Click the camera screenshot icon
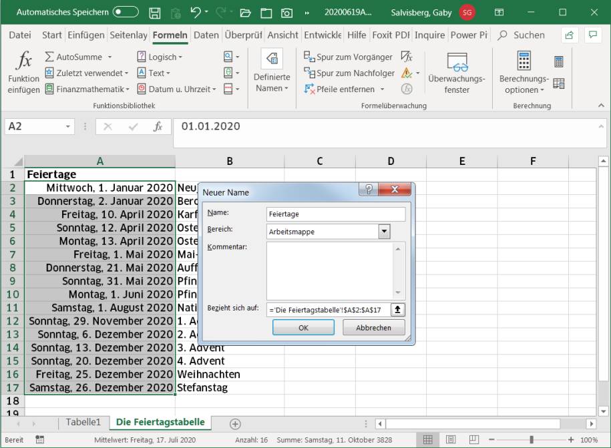The image size is (611, 448). [286, 13]
